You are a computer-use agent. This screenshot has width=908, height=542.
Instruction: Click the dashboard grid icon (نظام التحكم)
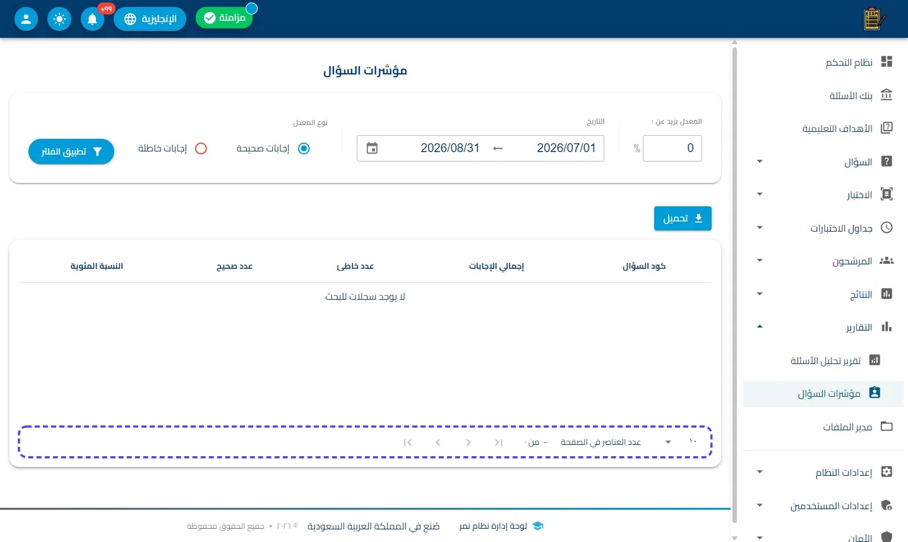coord(887,61)
